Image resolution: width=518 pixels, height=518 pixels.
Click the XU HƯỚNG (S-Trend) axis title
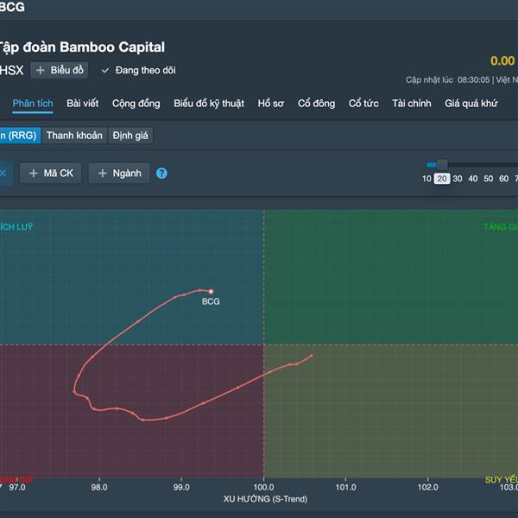tap(265, 499)
